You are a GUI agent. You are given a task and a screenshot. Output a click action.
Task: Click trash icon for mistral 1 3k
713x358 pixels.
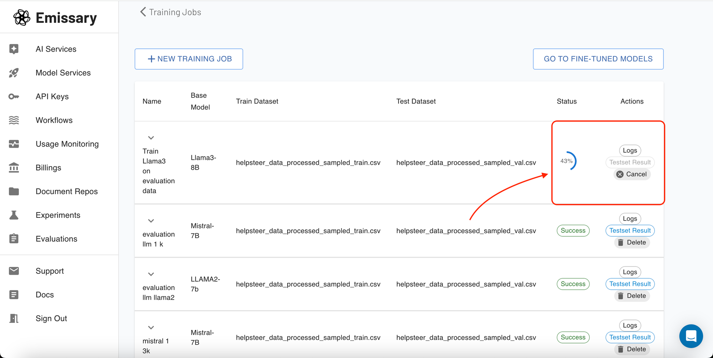point(621,349)
